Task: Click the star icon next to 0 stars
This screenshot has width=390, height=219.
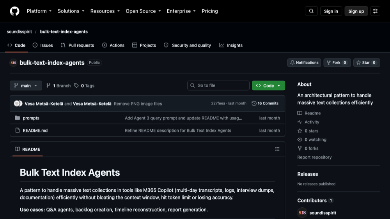Action: click(x=300, y=131)
